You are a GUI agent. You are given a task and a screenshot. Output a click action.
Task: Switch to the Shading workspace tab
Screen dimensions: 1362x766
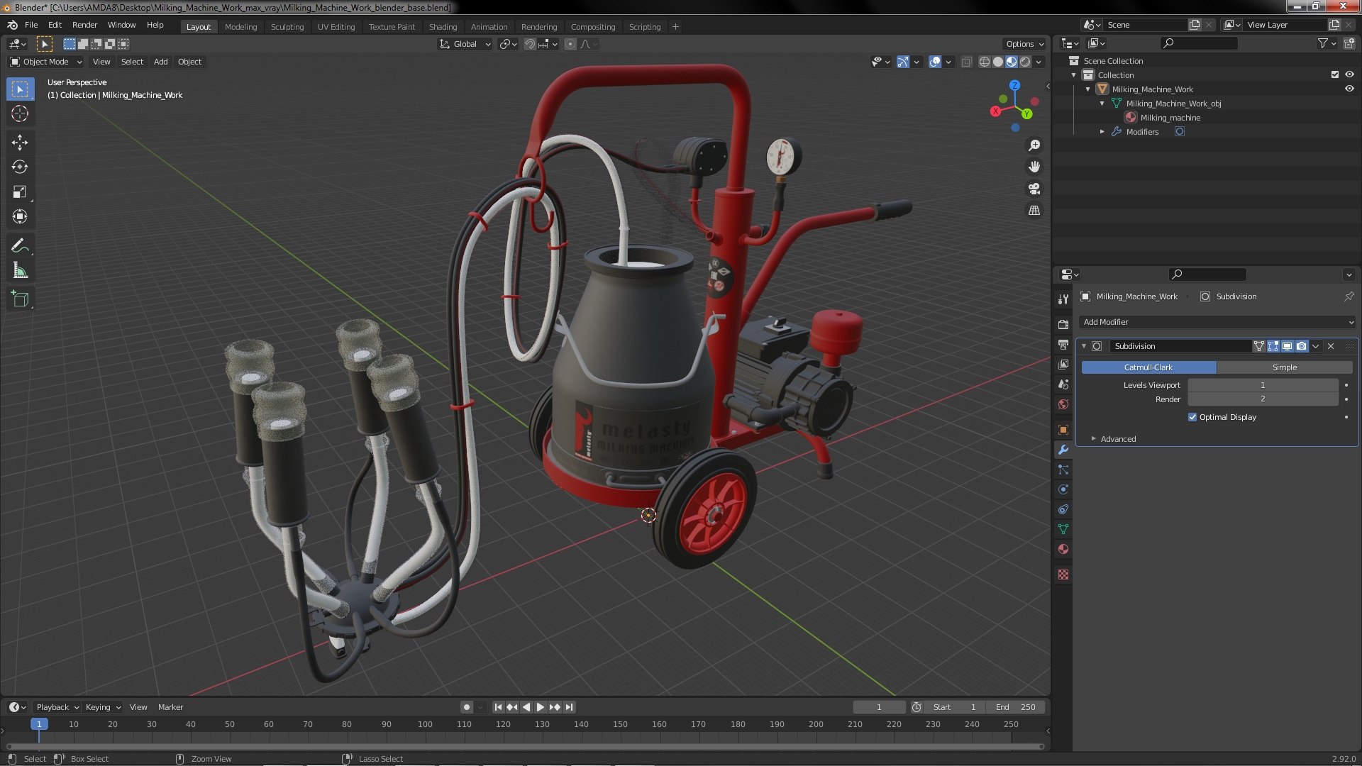point(443,27)
